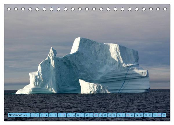Screen dimensions: 174x125
Task: Choose date 17 in the strip
Action: pos(105,115)
